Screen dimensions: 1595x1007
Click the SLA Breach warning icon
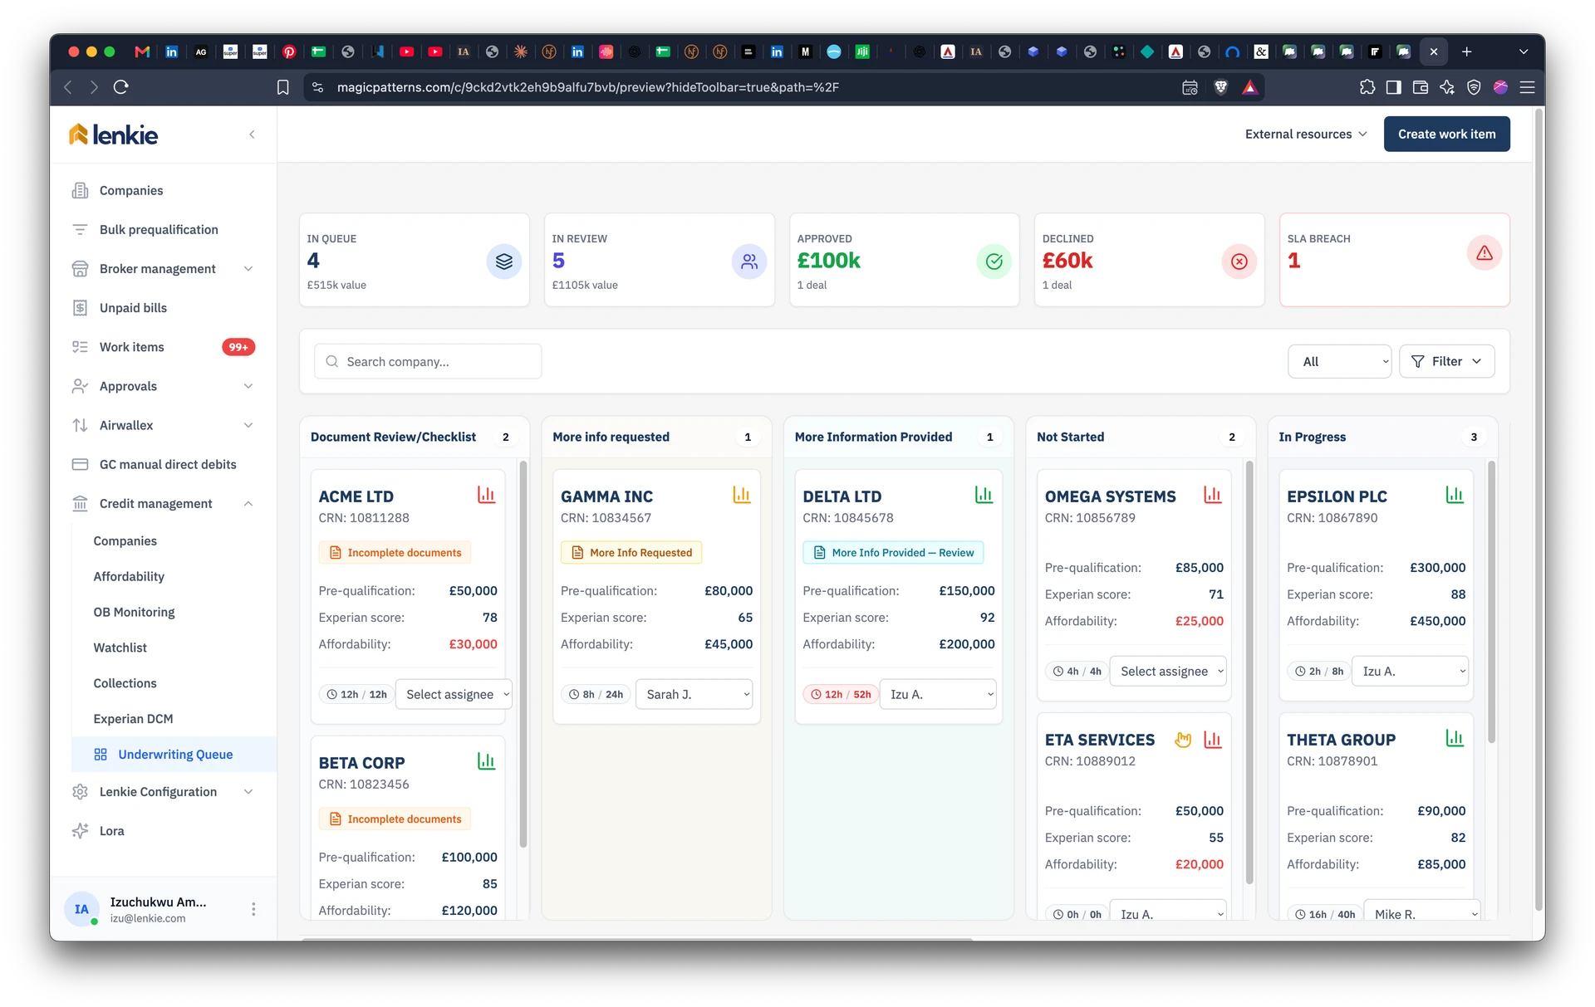point(1485,253)
